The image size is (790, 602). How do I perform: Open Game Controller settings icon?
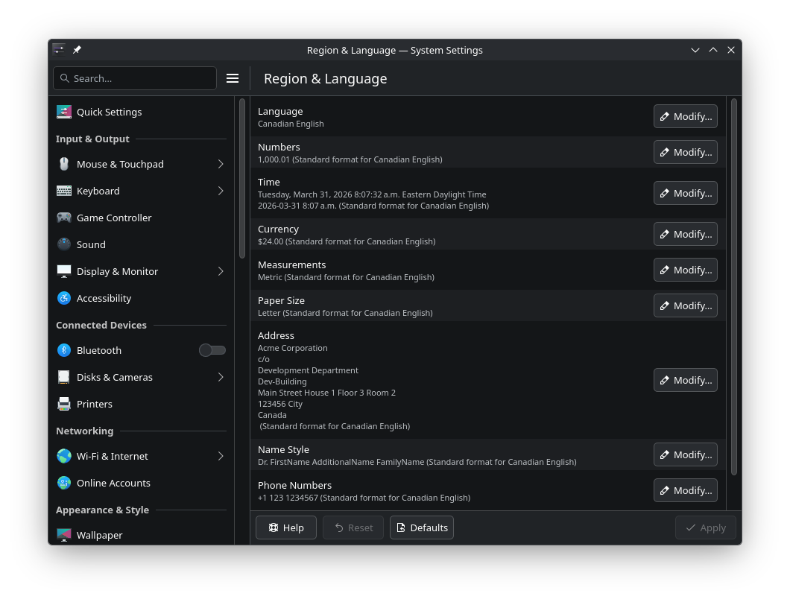[64, 218]
